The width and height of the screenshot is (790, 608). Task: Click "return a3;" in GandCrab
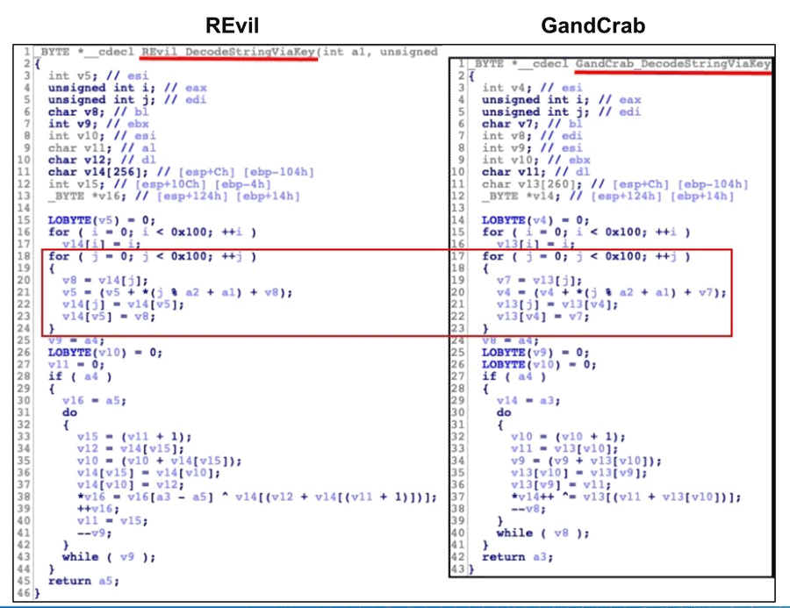(517, 557)
